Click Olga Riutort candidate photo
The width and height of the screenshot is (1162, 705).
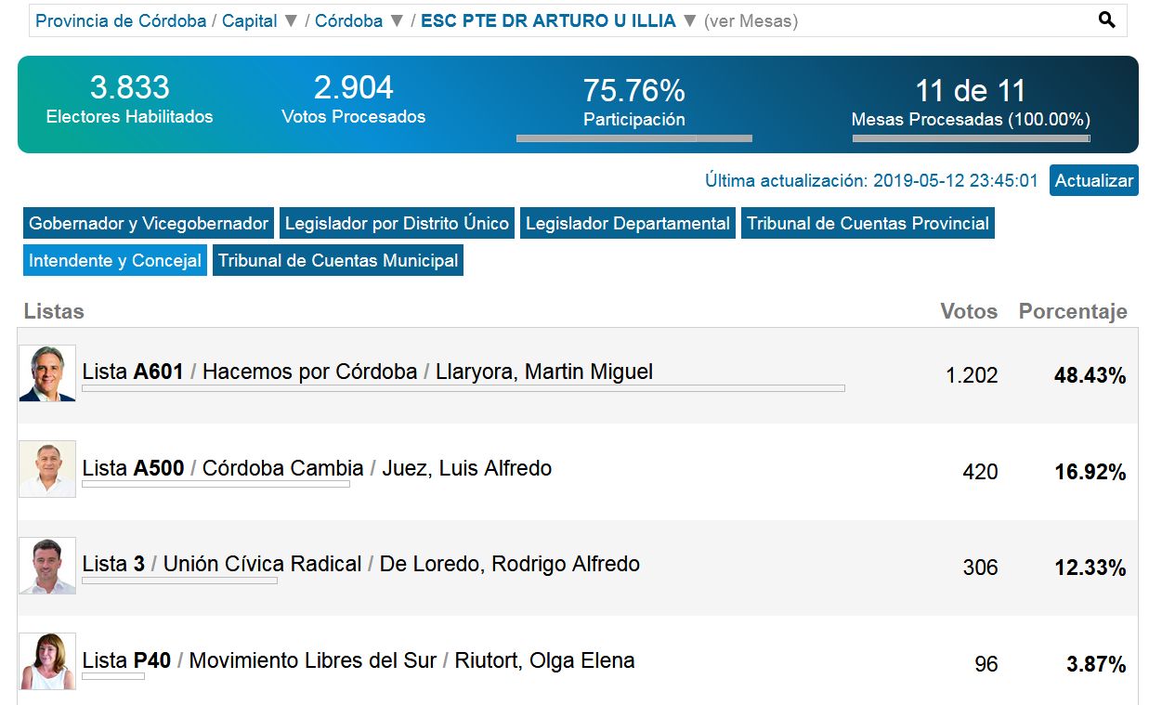pos(47,661)
